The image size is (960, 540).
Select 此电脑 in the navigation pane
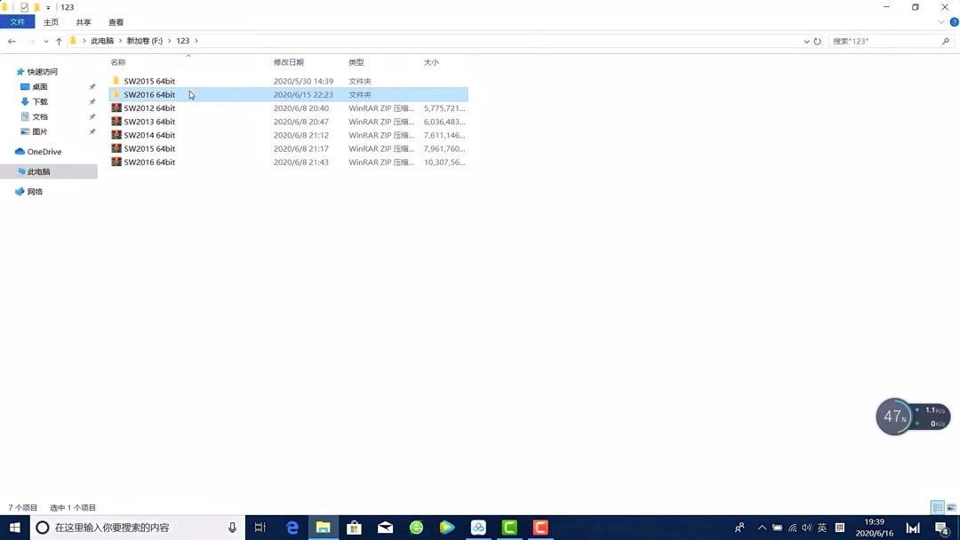pos(37,171)
